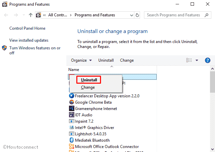215x152 pixels.
Task: Click the view layout icon
Action: click(x=189, y=60)
